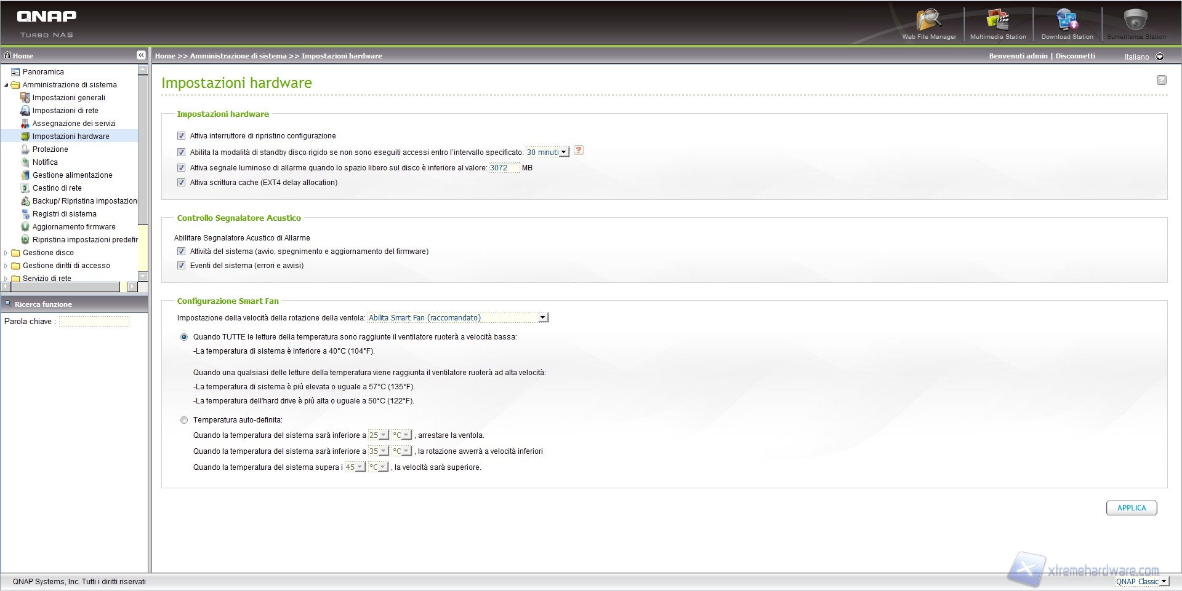Open the 30 minuti standby interval dropdown
The height and width of the screenshot is (591, 1182).
pyautogui.click(x=547, y=152)
